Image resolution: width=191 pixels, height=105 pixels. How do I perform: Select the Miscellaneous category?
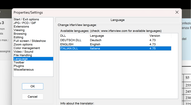[33, 69]
